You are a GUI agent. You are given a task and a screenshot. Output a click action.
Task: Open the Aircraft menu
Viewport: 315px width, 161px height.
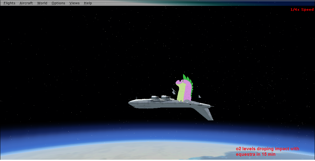click(x=26, y=3)
